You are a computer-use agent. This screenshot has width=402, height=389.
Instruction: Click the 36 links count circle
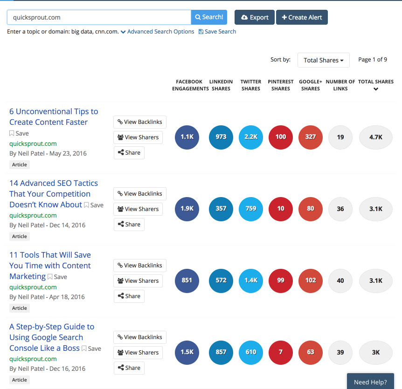pos(340,209)
